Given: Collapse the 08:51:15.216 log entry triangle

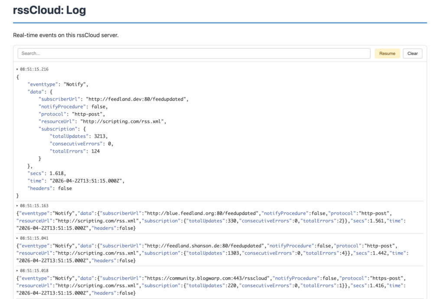Looking at the screenshot, I should [x=17, y=69].
